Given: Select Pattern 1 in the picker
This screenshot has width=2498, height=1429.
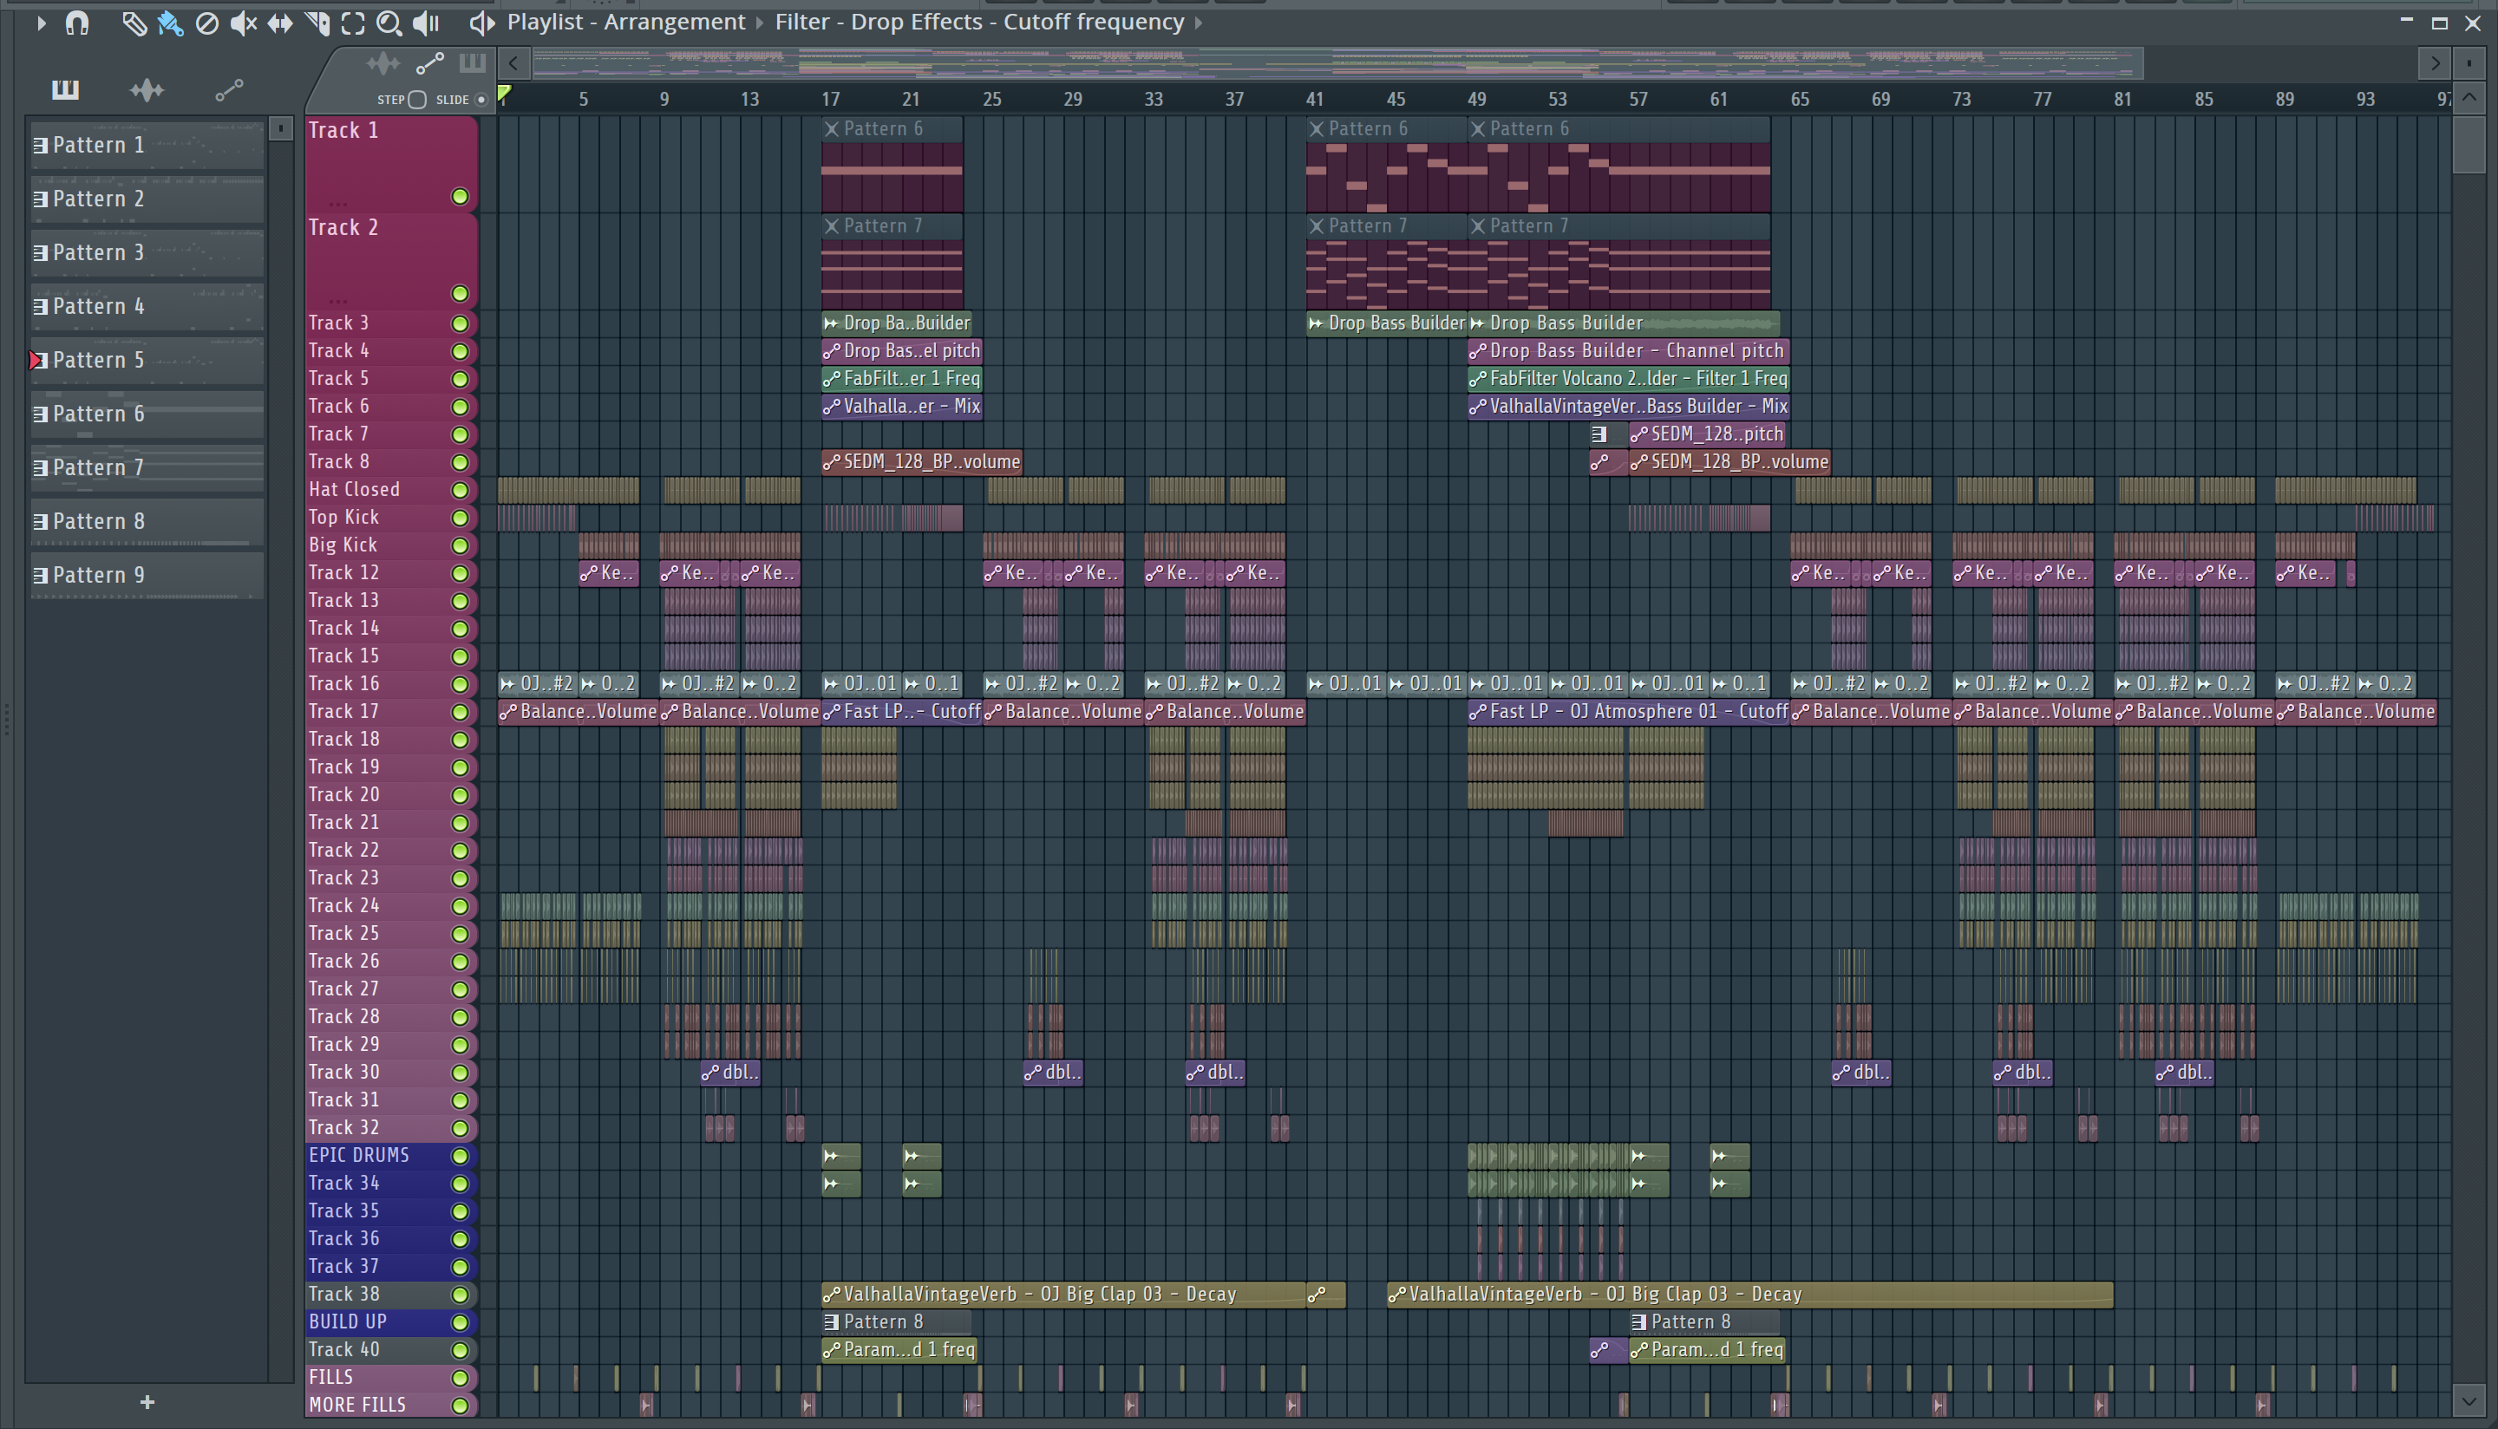Looking at the screenshot, I should pyautogui.click(x=147, y=146).
